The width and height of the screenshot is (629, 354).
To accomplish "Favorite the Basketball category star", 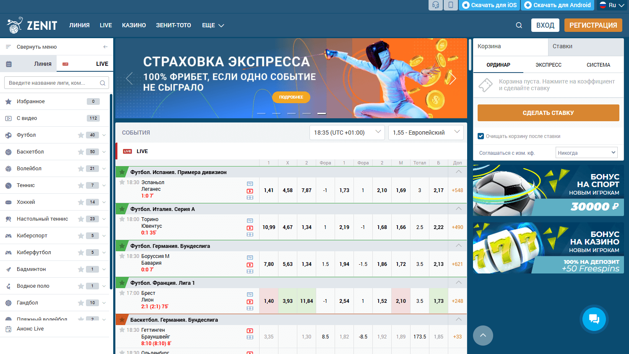I will tap(81, 152).
